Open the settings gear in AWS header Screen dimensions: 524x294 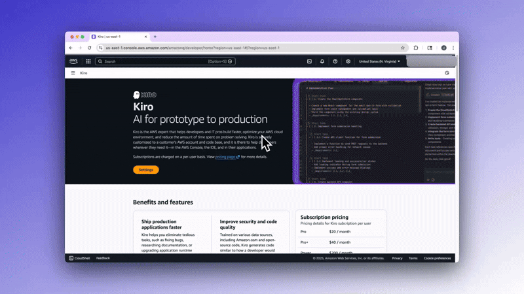[x=348, y=61]
